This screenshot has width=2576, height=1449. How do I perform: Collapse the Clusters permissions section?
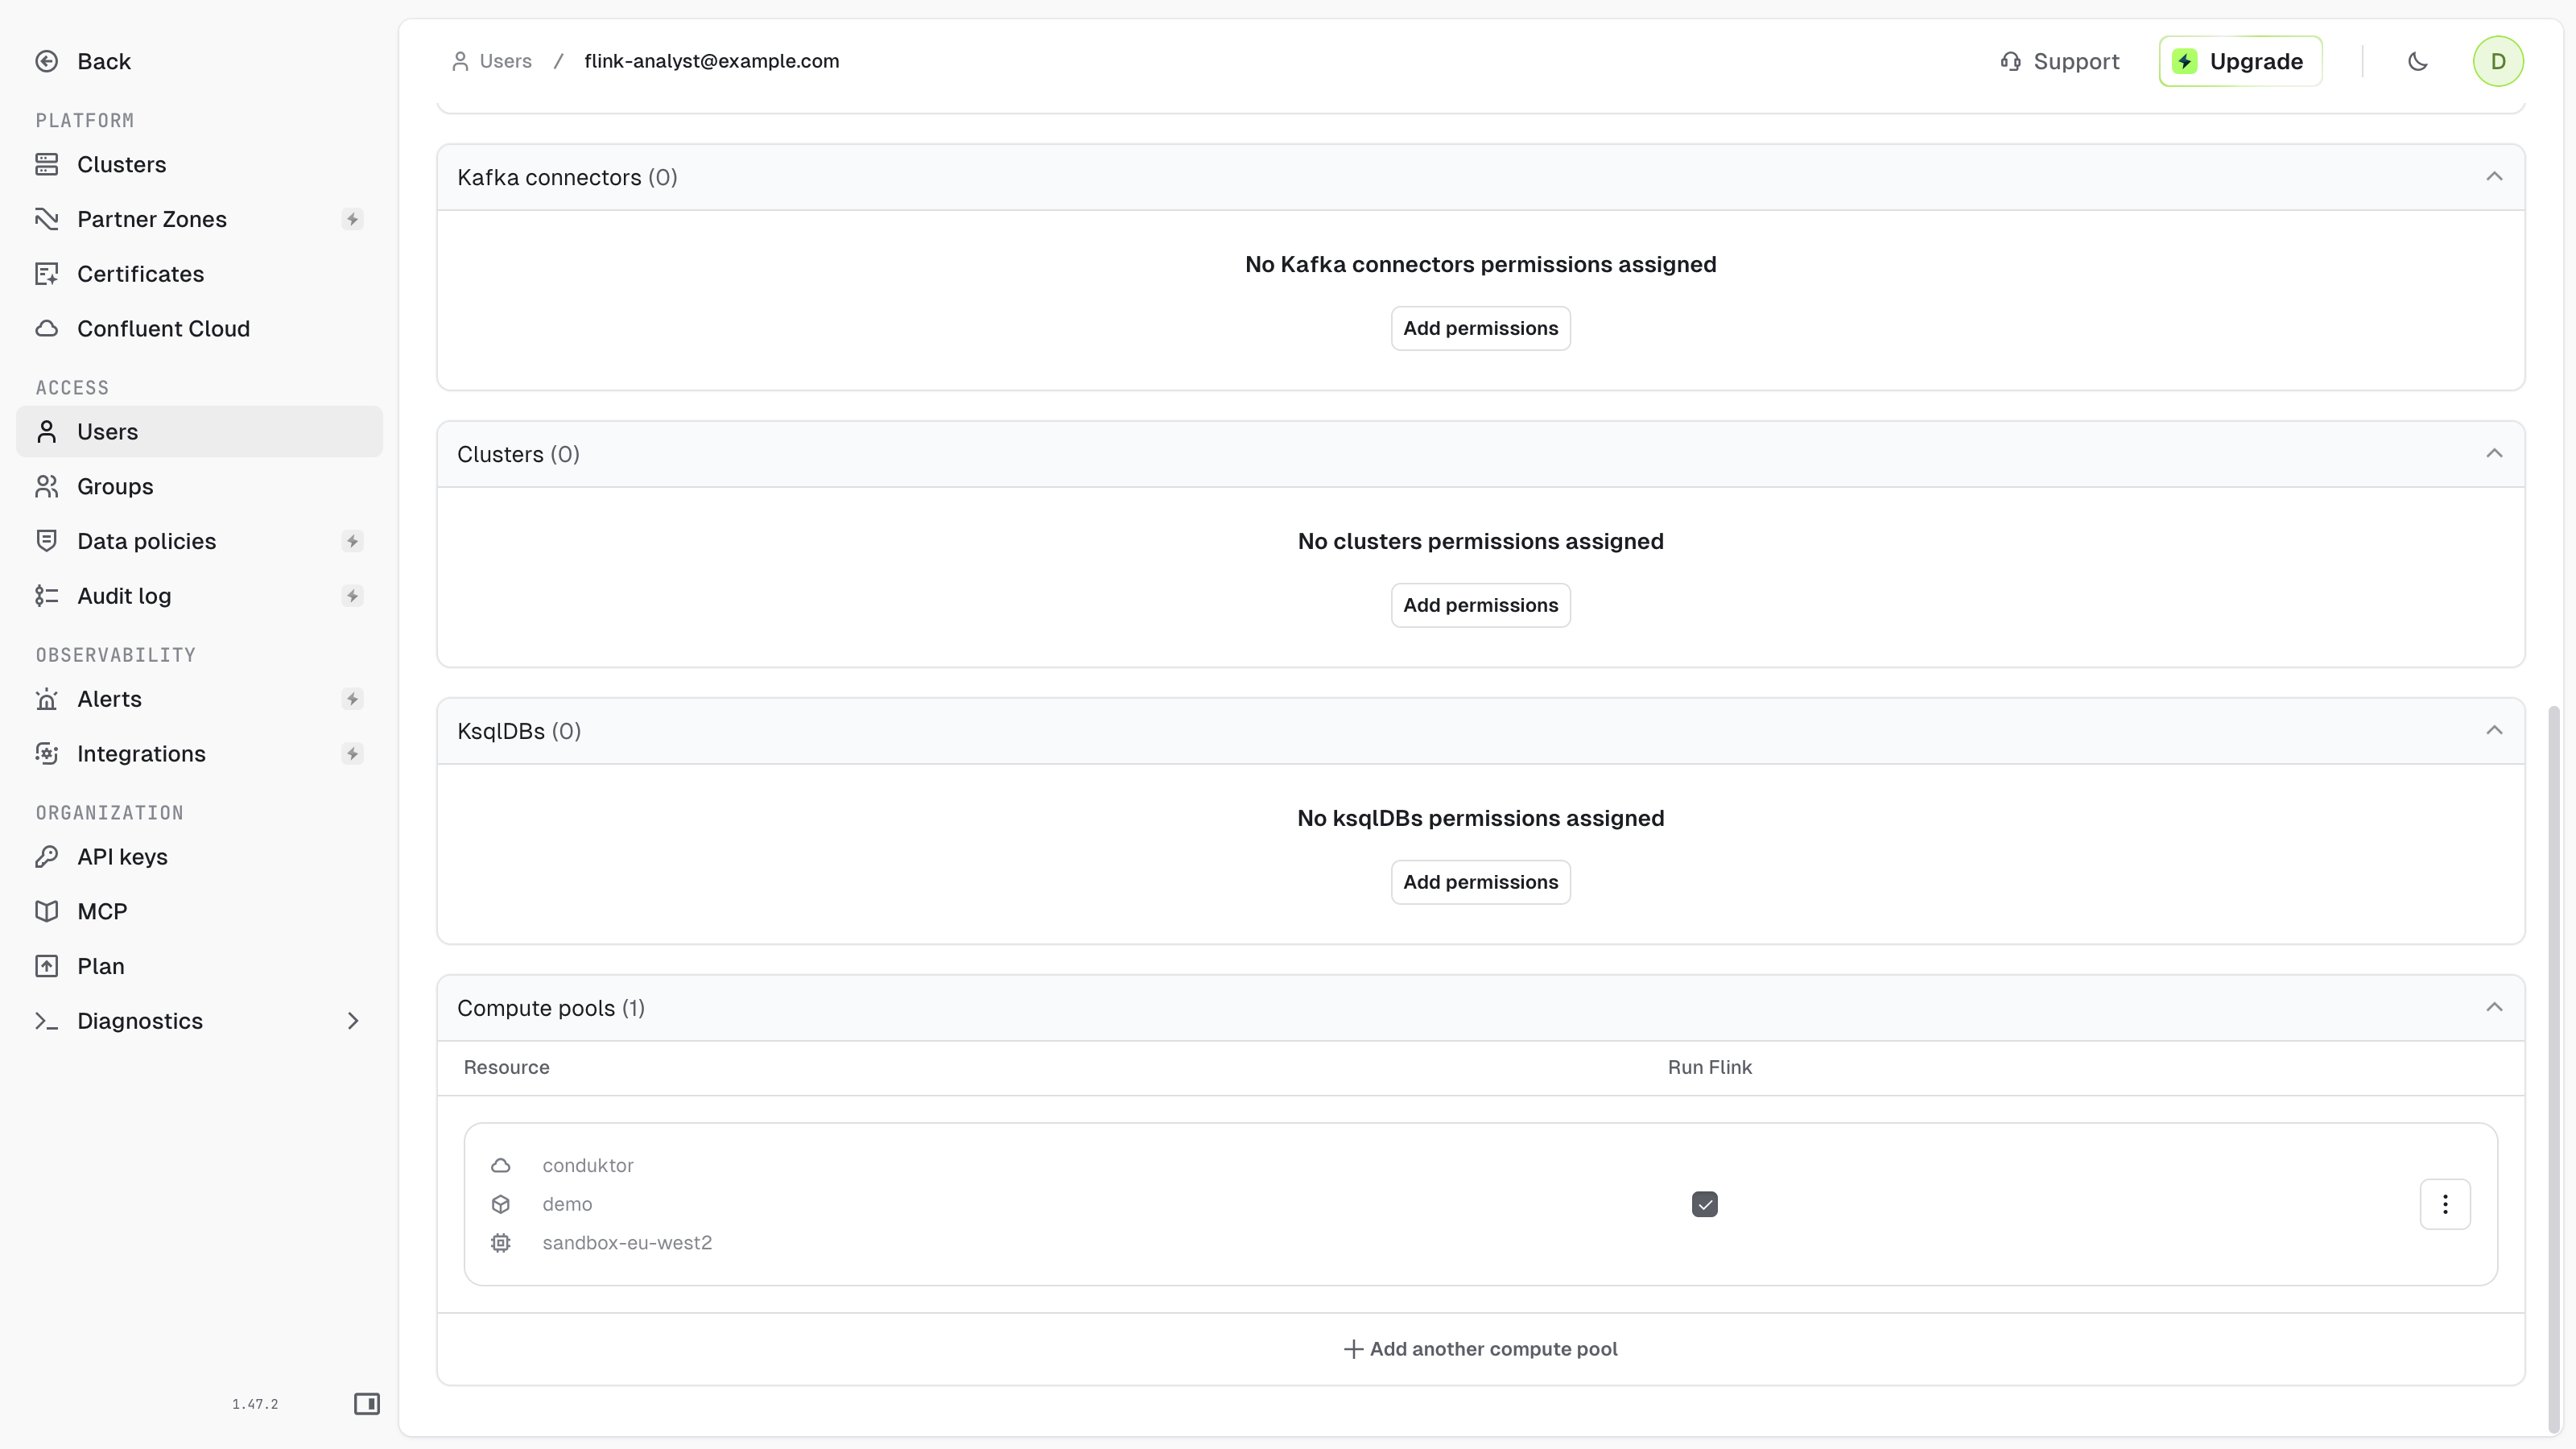coord(2494,454)
